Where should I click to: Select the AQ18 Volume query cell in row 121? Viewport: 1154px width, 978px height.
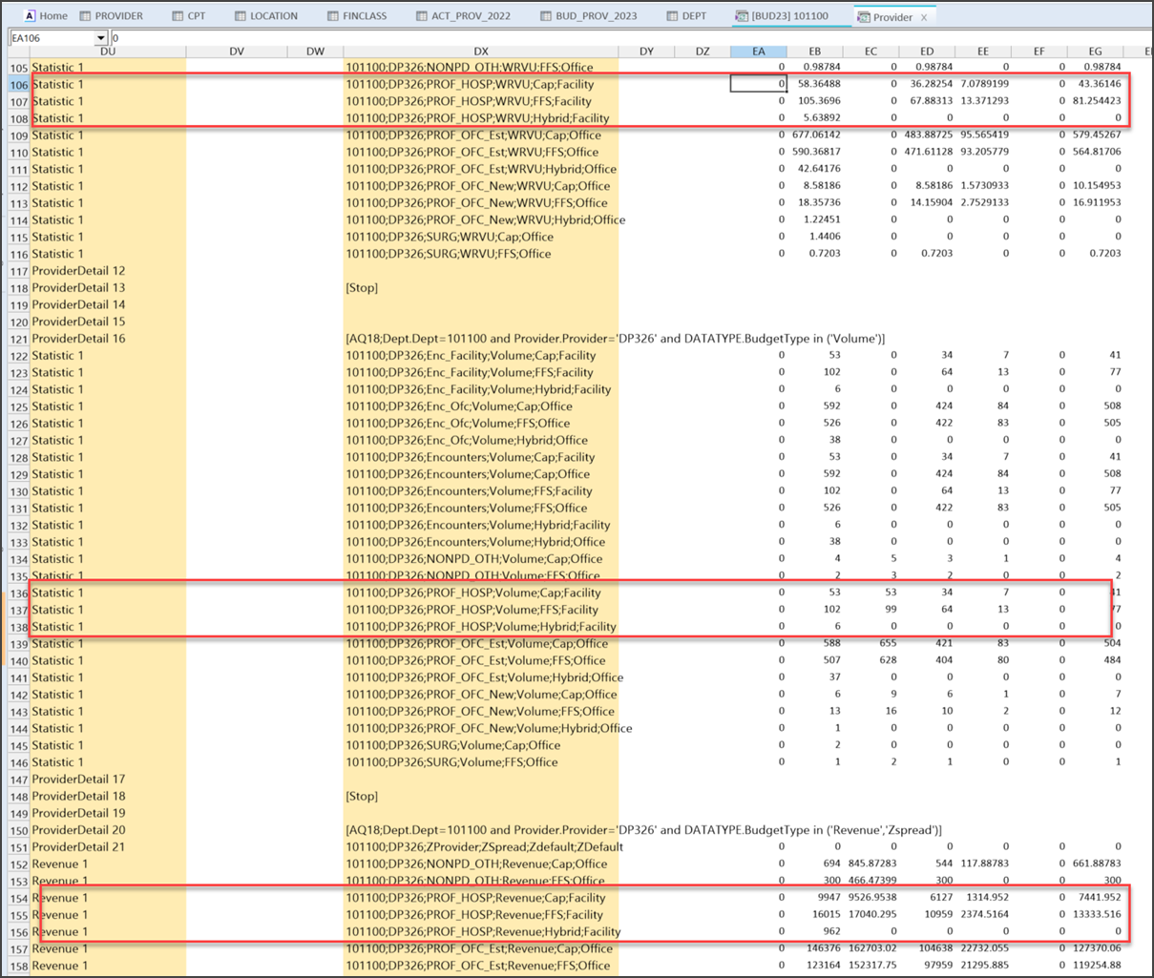click(x=615, y=339)
